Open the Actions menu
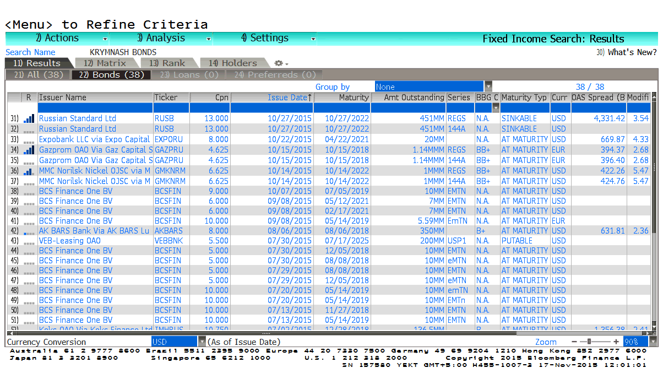The height and width of the screenshot is (373, 663). [x=57, y=39]
